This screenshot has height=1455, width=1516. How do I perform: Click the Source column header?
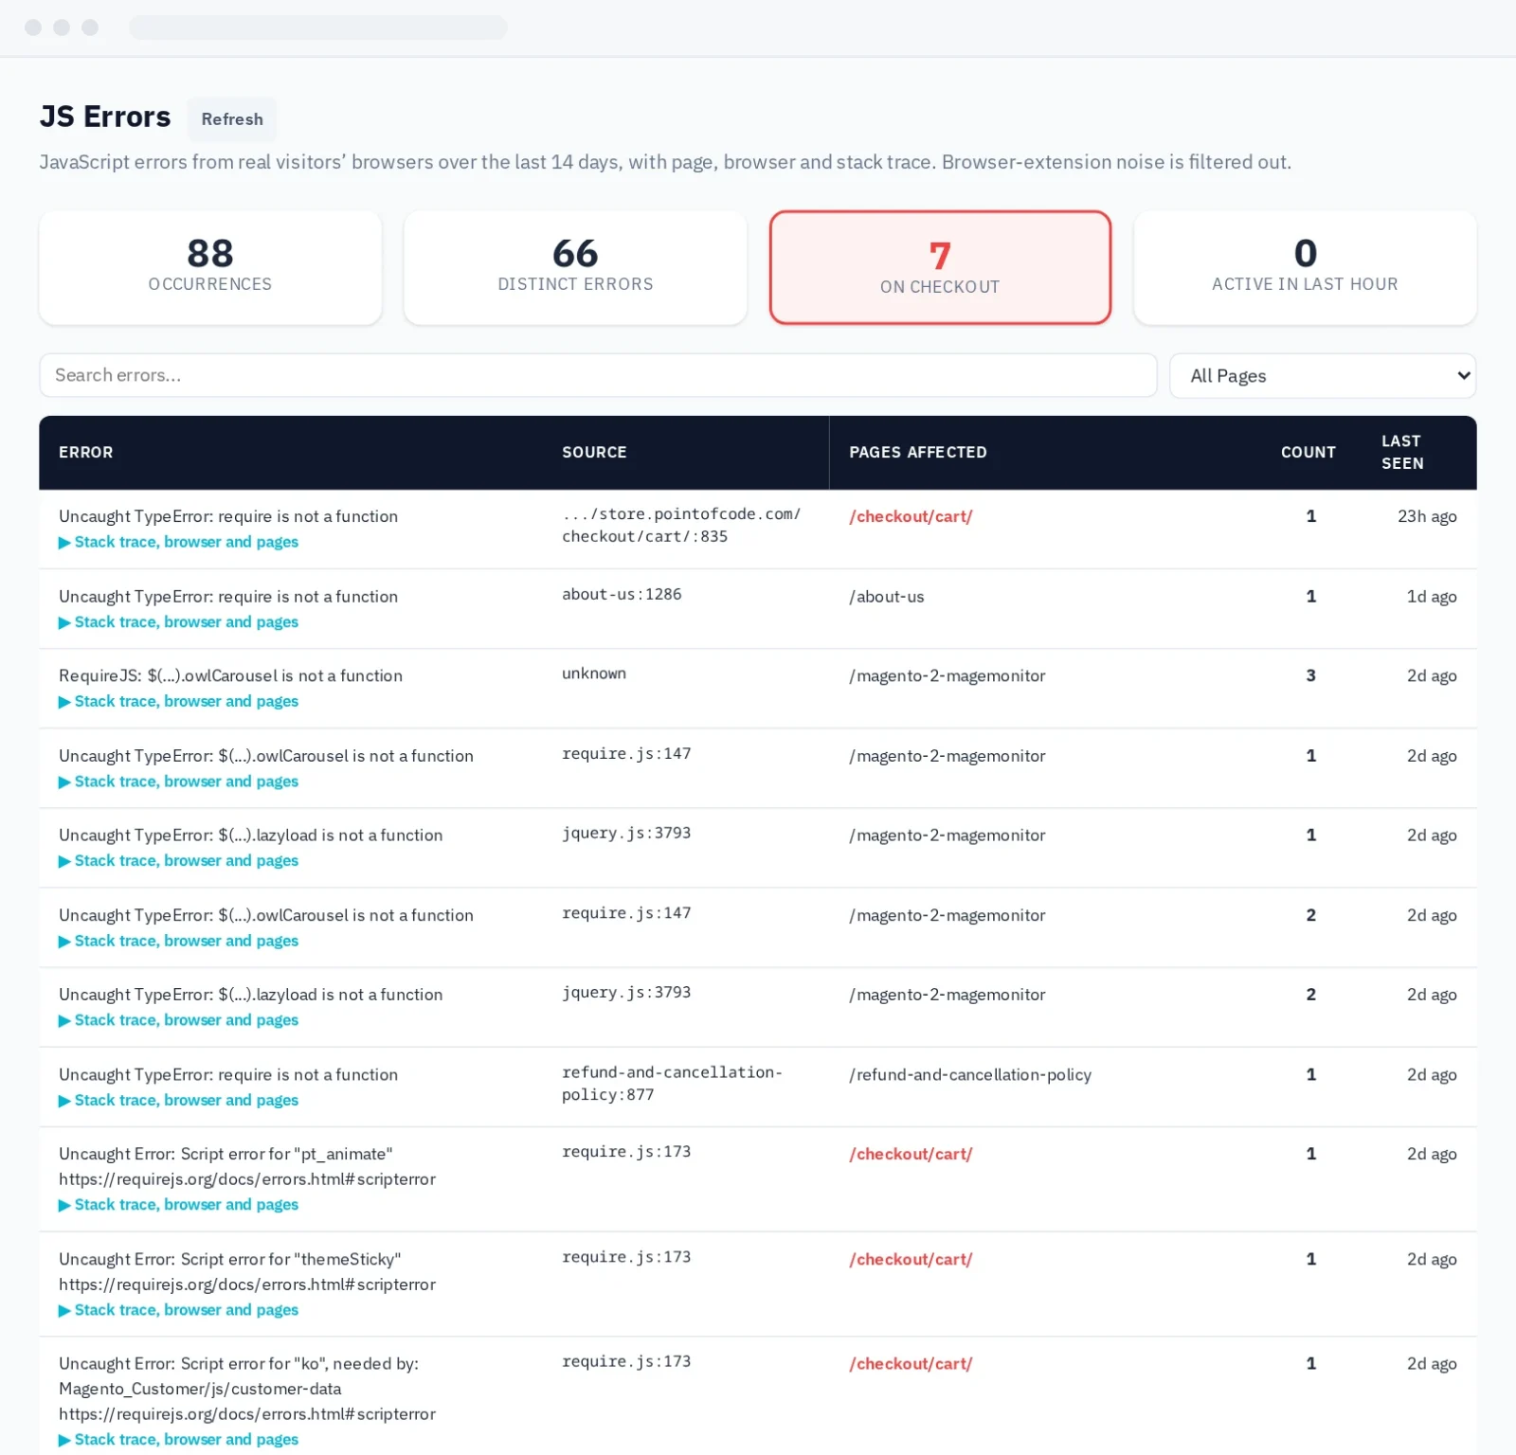(594, 452)
